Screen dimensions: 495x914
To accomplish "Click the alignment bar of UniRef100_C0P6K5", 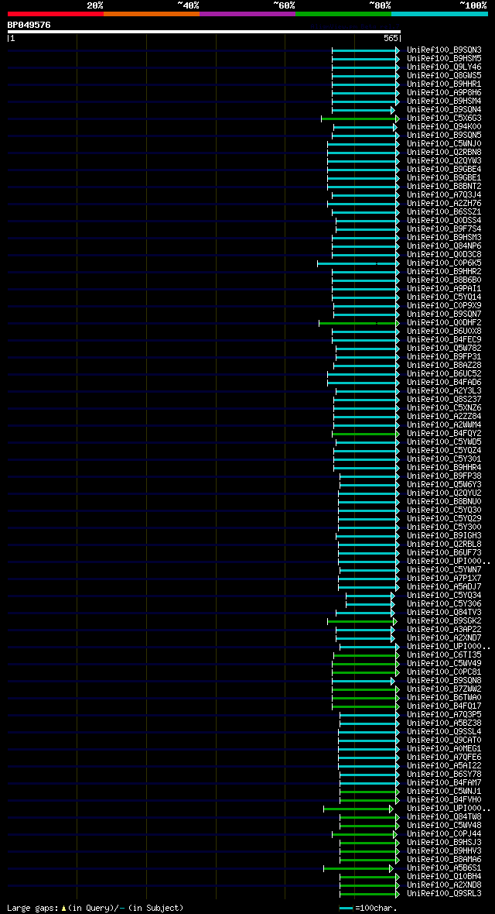I will point(359,263).
